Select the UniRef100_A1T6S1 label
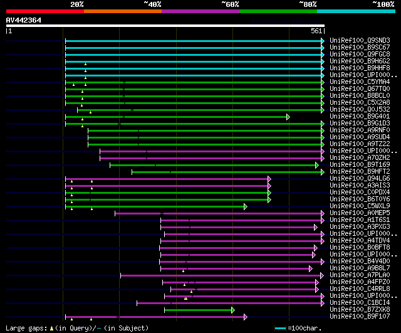401x333 pixels. [360, 220]
